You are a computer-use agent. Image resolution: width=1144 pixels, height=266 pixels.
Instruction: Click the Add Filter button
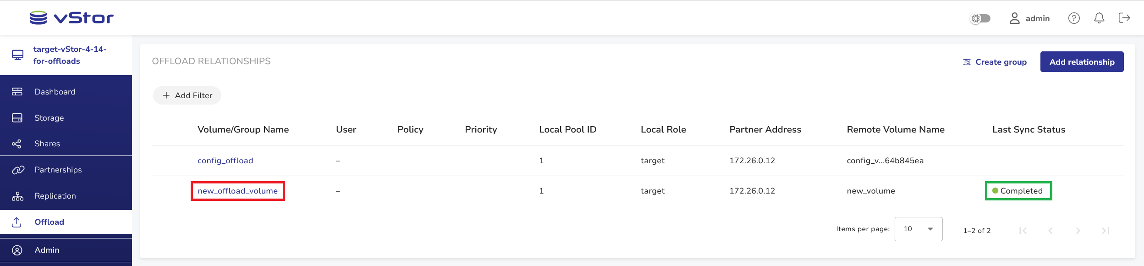click(187, 95)
